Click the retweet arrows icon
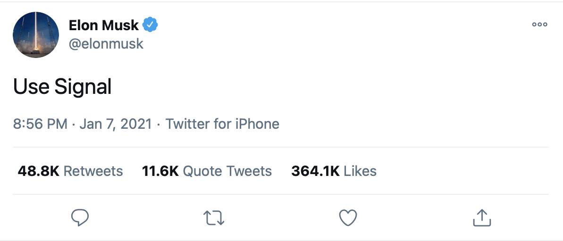The height and width of the screenshot is (241, 563). coord(213,217)
